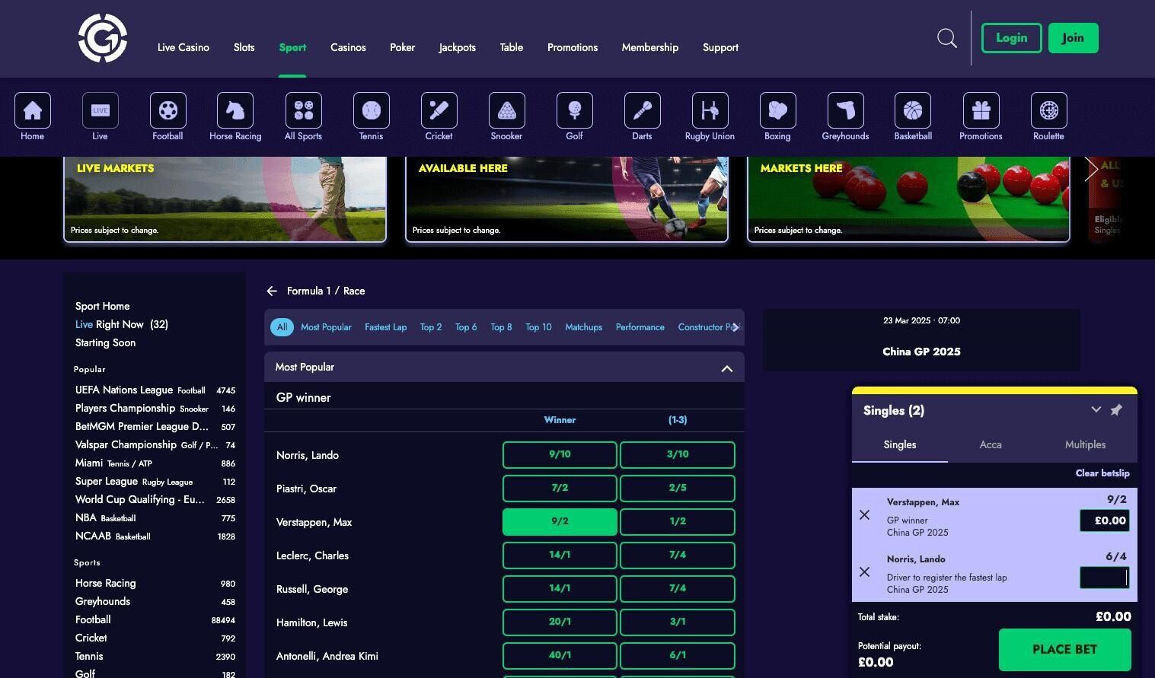
Task: Remove the Verstappen, Max betslip selection
Action: tap(864, 515)
